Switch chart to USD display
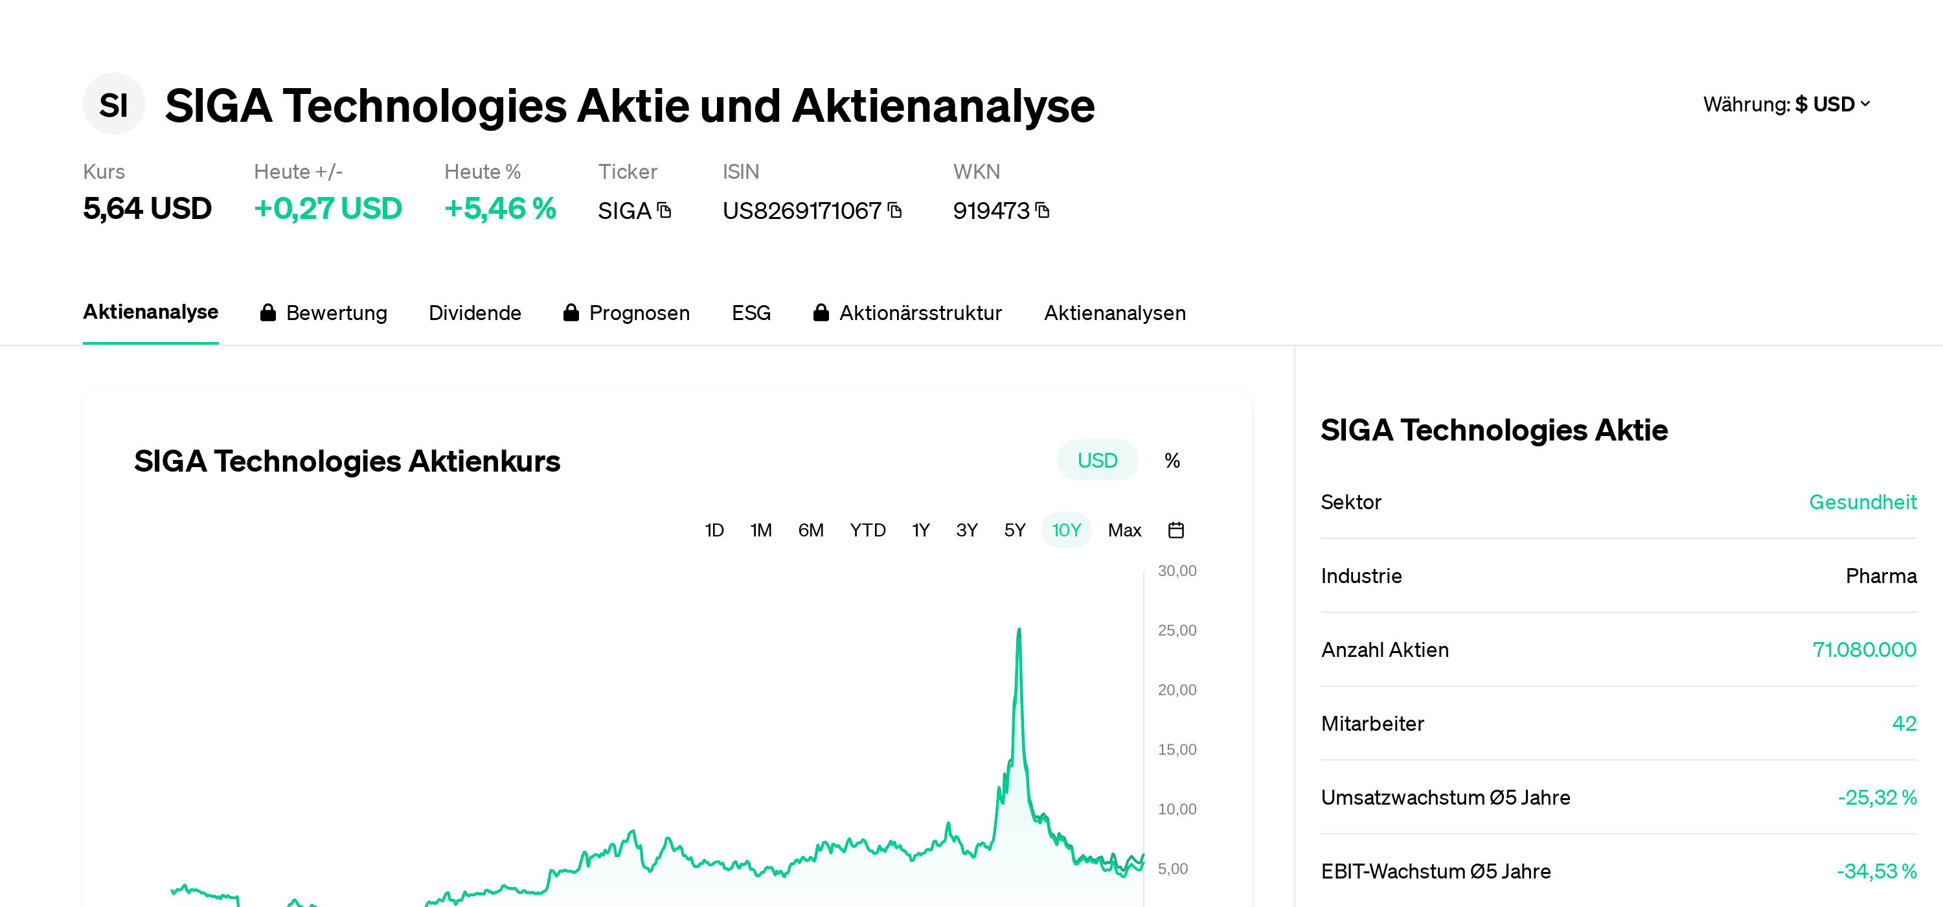Screen dimensions: 1943x907 point(1097,460)
